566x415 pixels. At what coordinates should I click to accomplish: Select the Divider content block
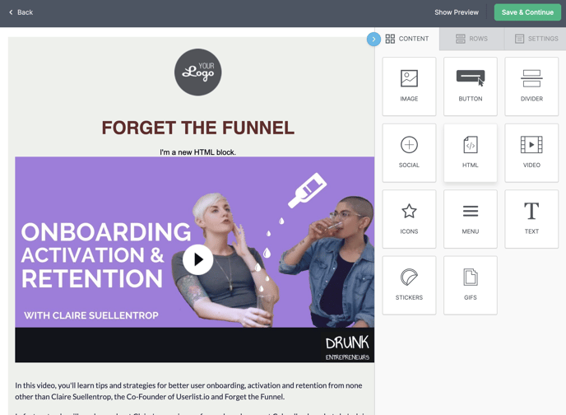(531, 86)
